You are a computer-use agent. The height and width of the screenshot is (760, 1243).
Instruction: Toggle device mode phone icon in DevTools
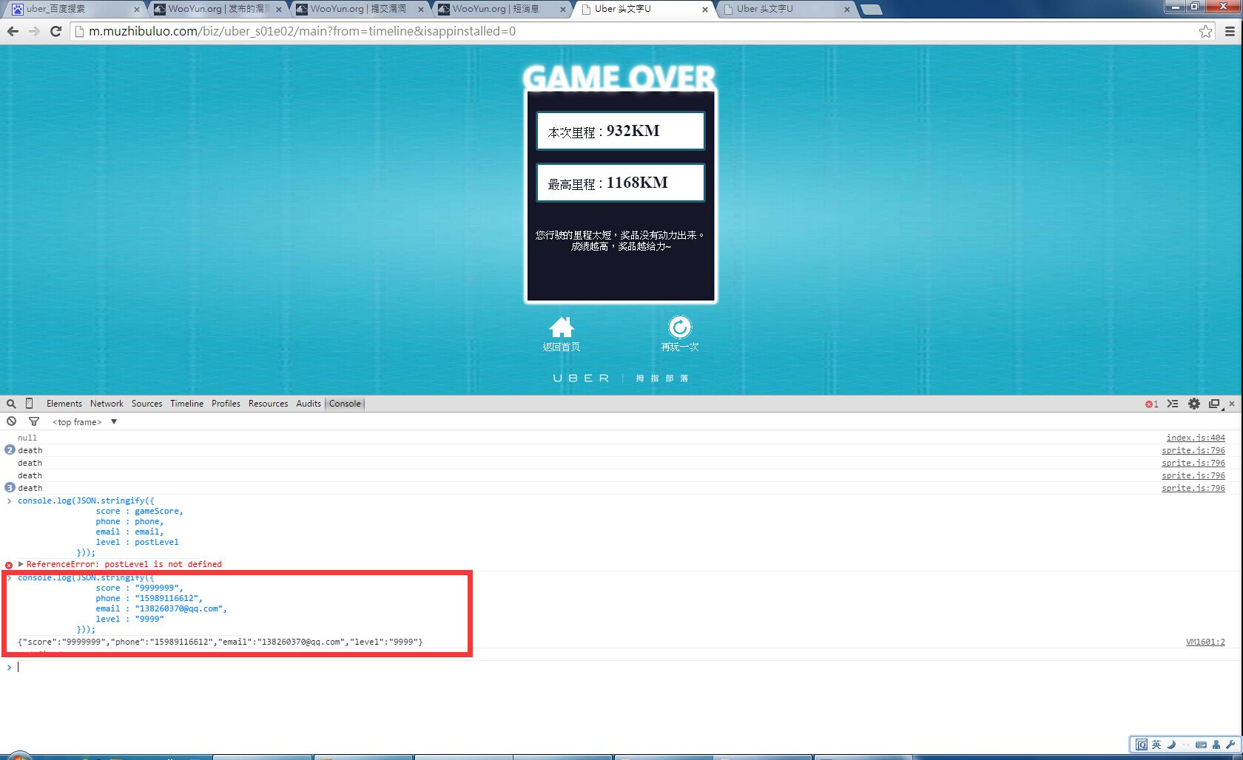pyautogui.click(x=30, y=404)
